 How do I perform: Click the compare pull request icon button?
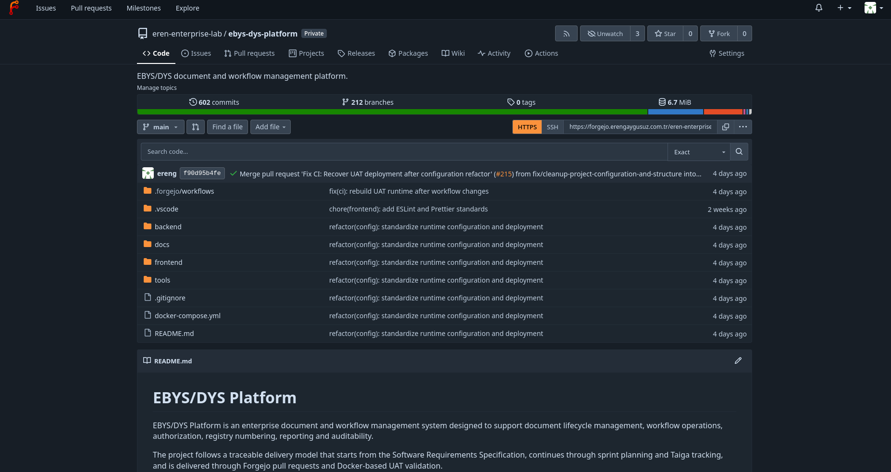click(196, 127)
